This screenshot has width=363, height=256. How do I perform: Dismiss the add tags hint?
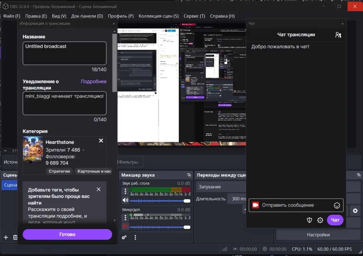click(x=99, y=190)
